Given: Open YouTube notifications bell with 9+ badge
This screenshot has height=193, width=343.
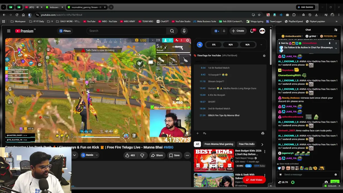Looking at the screenshot, I should point(252,31).
